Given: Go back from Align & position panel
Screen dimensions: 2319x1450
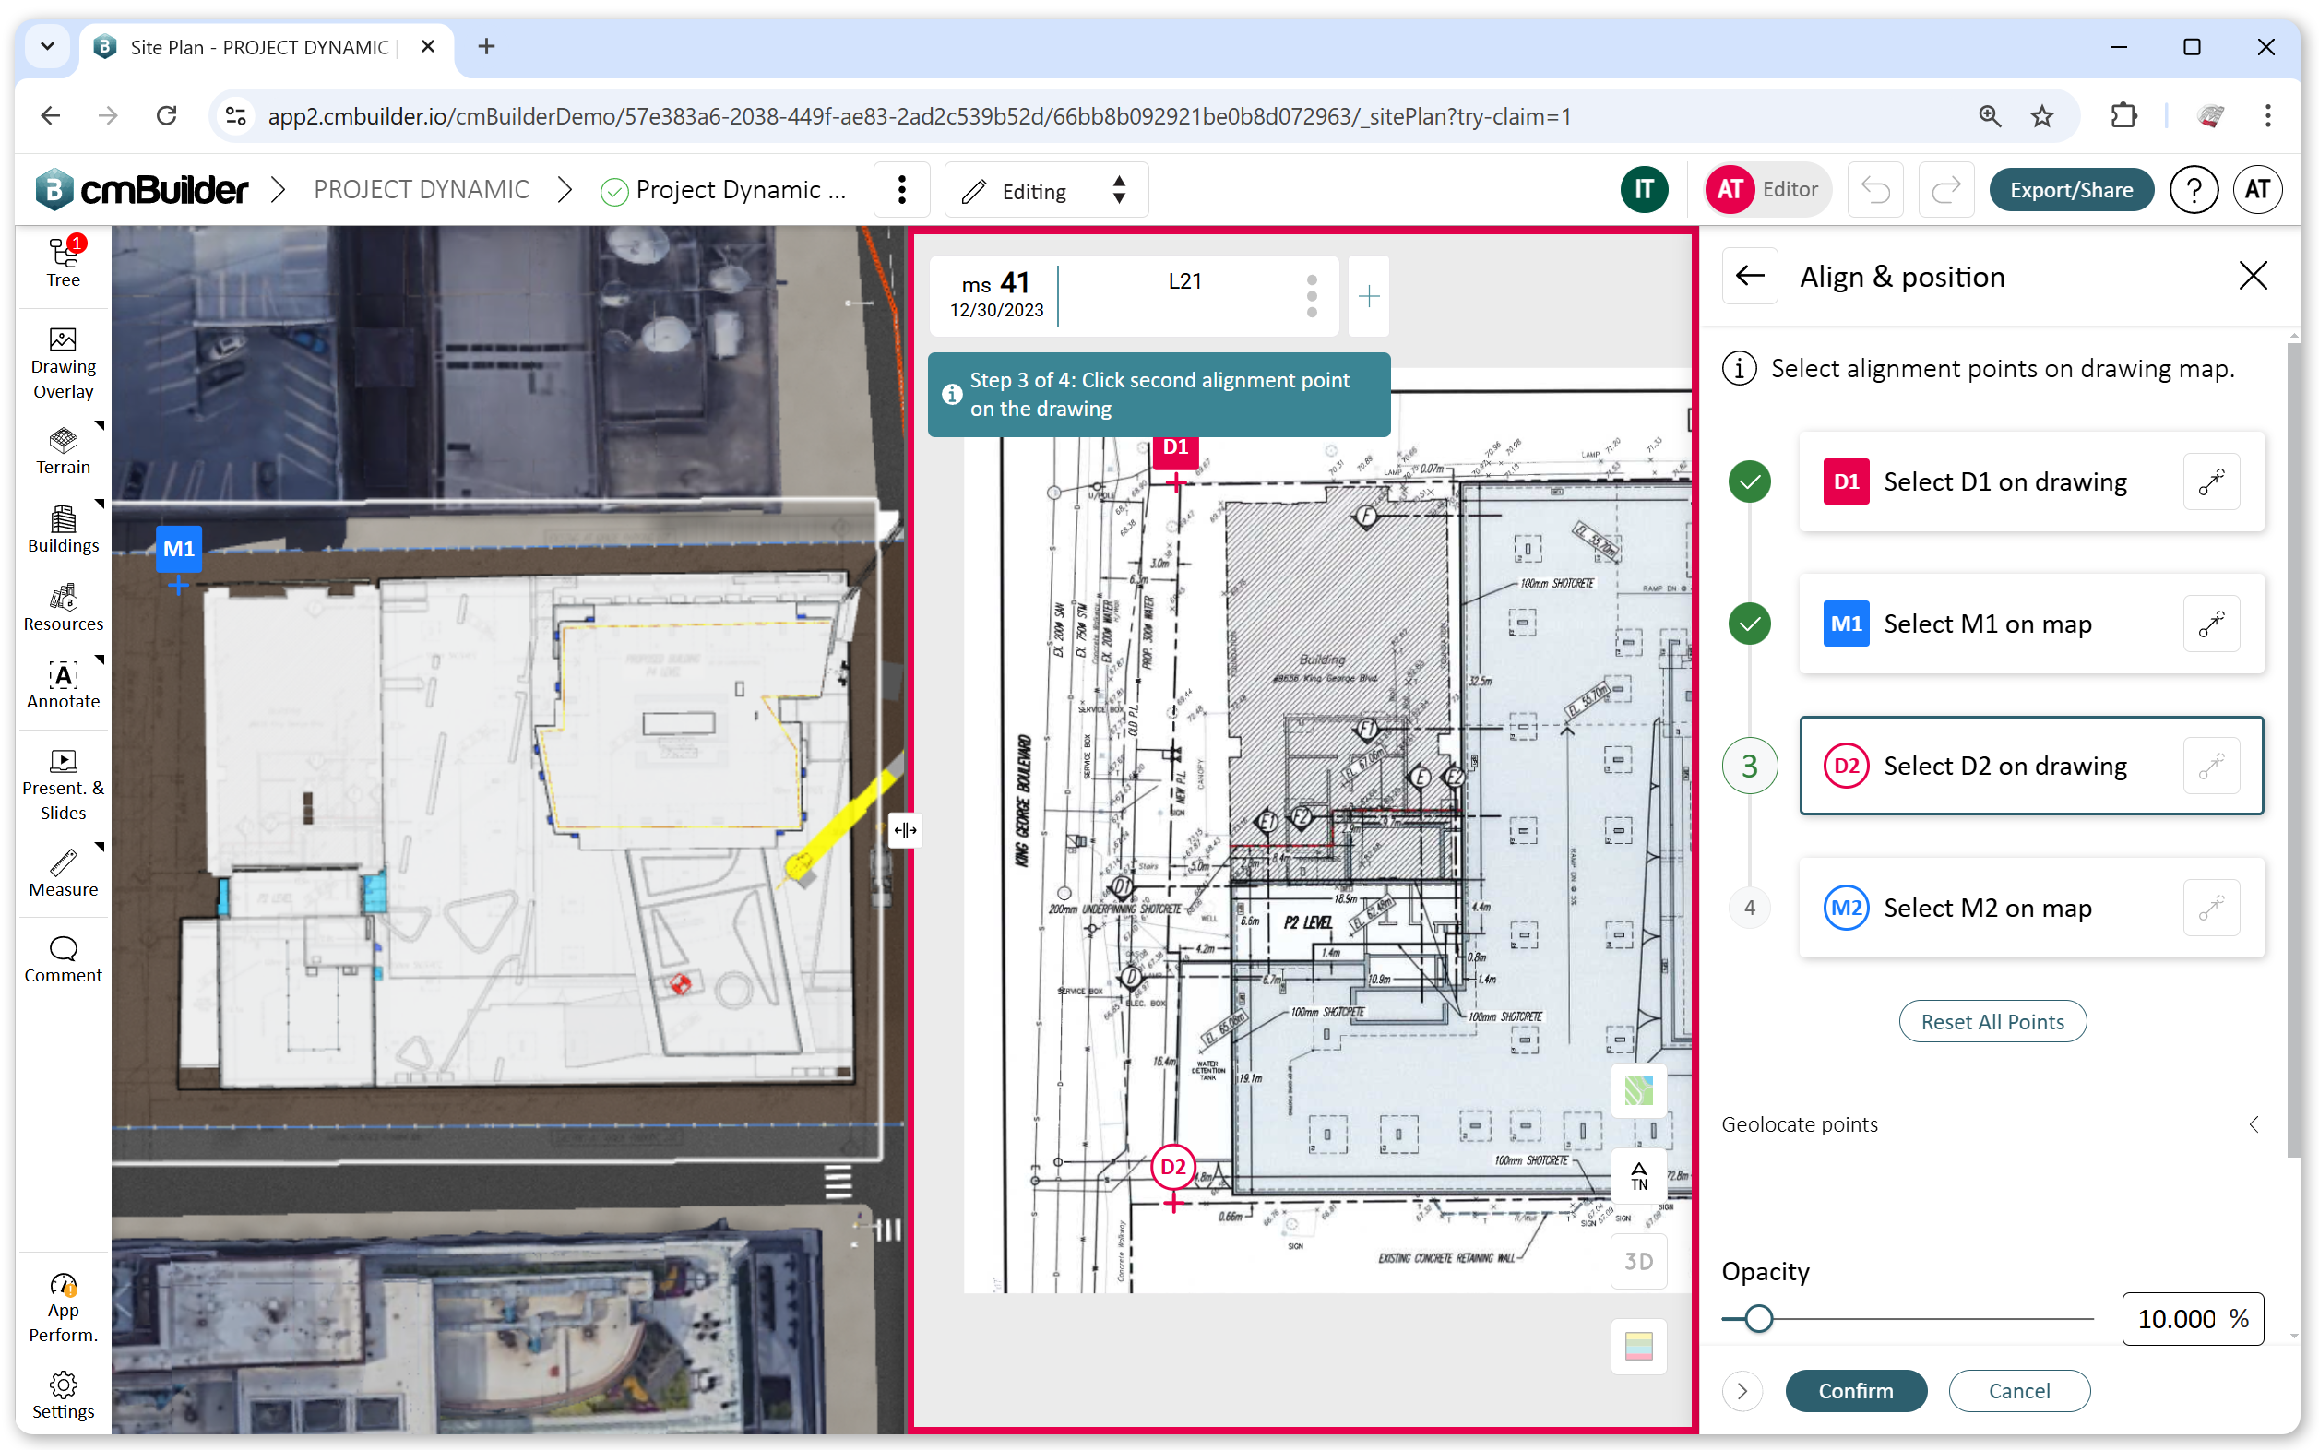Looking at the screenshot, I should tap(1750, 276).
